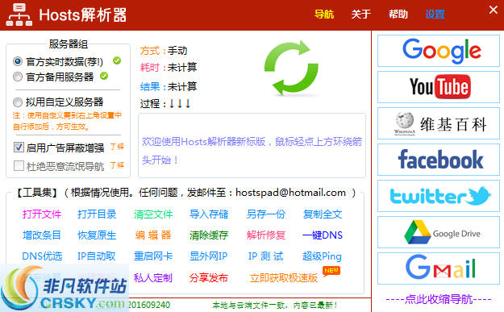Open the Google Drive shortcut

[439, 232]
